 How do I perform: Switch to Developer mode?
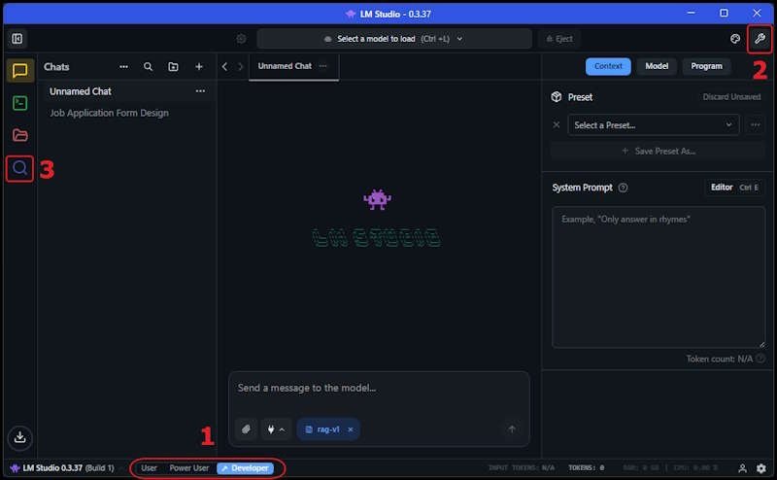pyautogui.click(x=246, y=468)
